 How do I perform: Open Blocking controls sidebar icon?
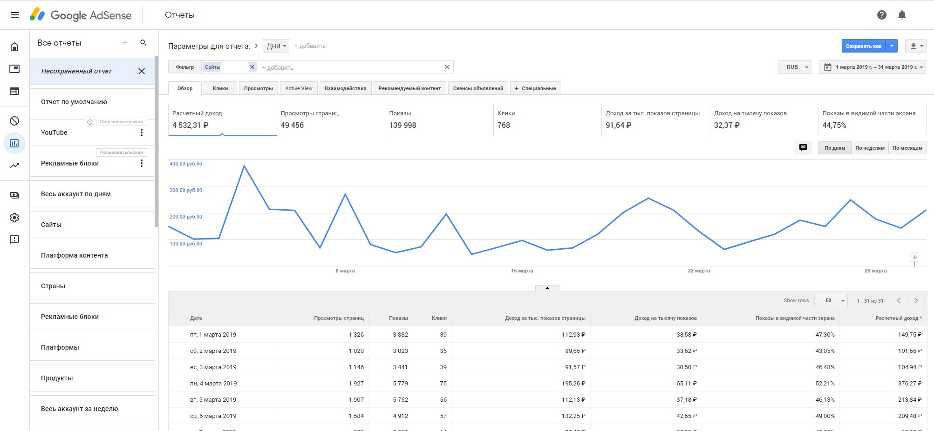[x=14, y=121]
